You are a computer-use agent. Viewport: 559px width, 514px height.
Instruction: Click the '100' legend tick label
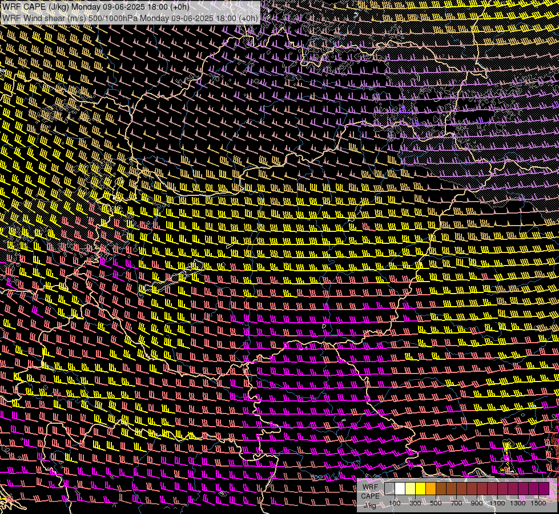(395, 503)
